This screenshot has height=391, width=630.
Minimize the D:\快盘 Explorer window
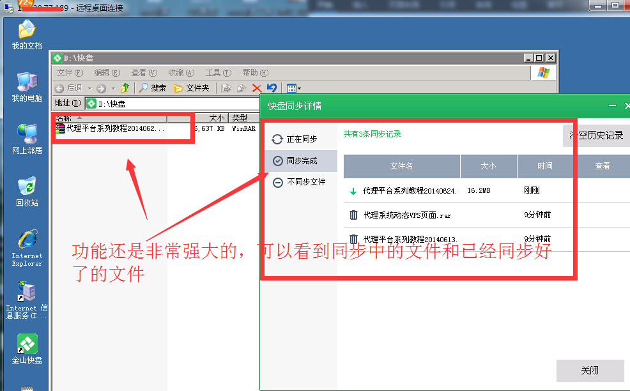pos(528,58)
